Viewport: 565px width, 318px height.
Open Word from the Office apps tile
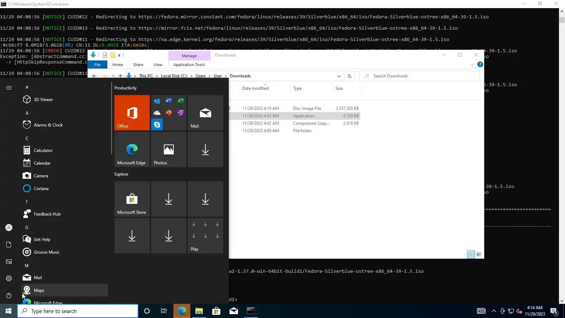point(169,101)
